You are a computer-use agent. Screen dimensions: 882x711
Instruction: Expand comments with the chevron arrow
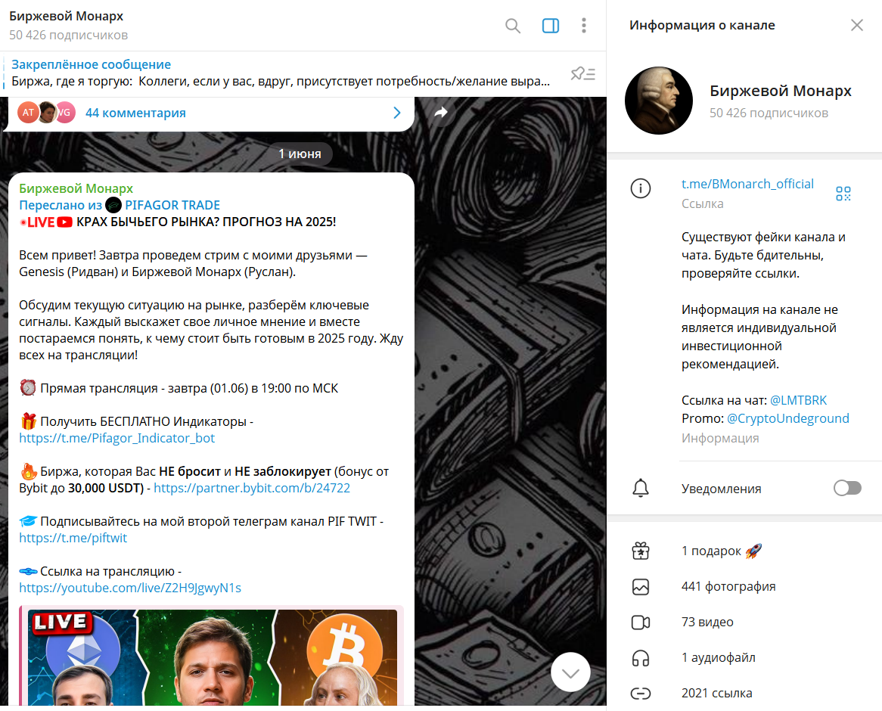pyautogui.click(x=396, y=113)
